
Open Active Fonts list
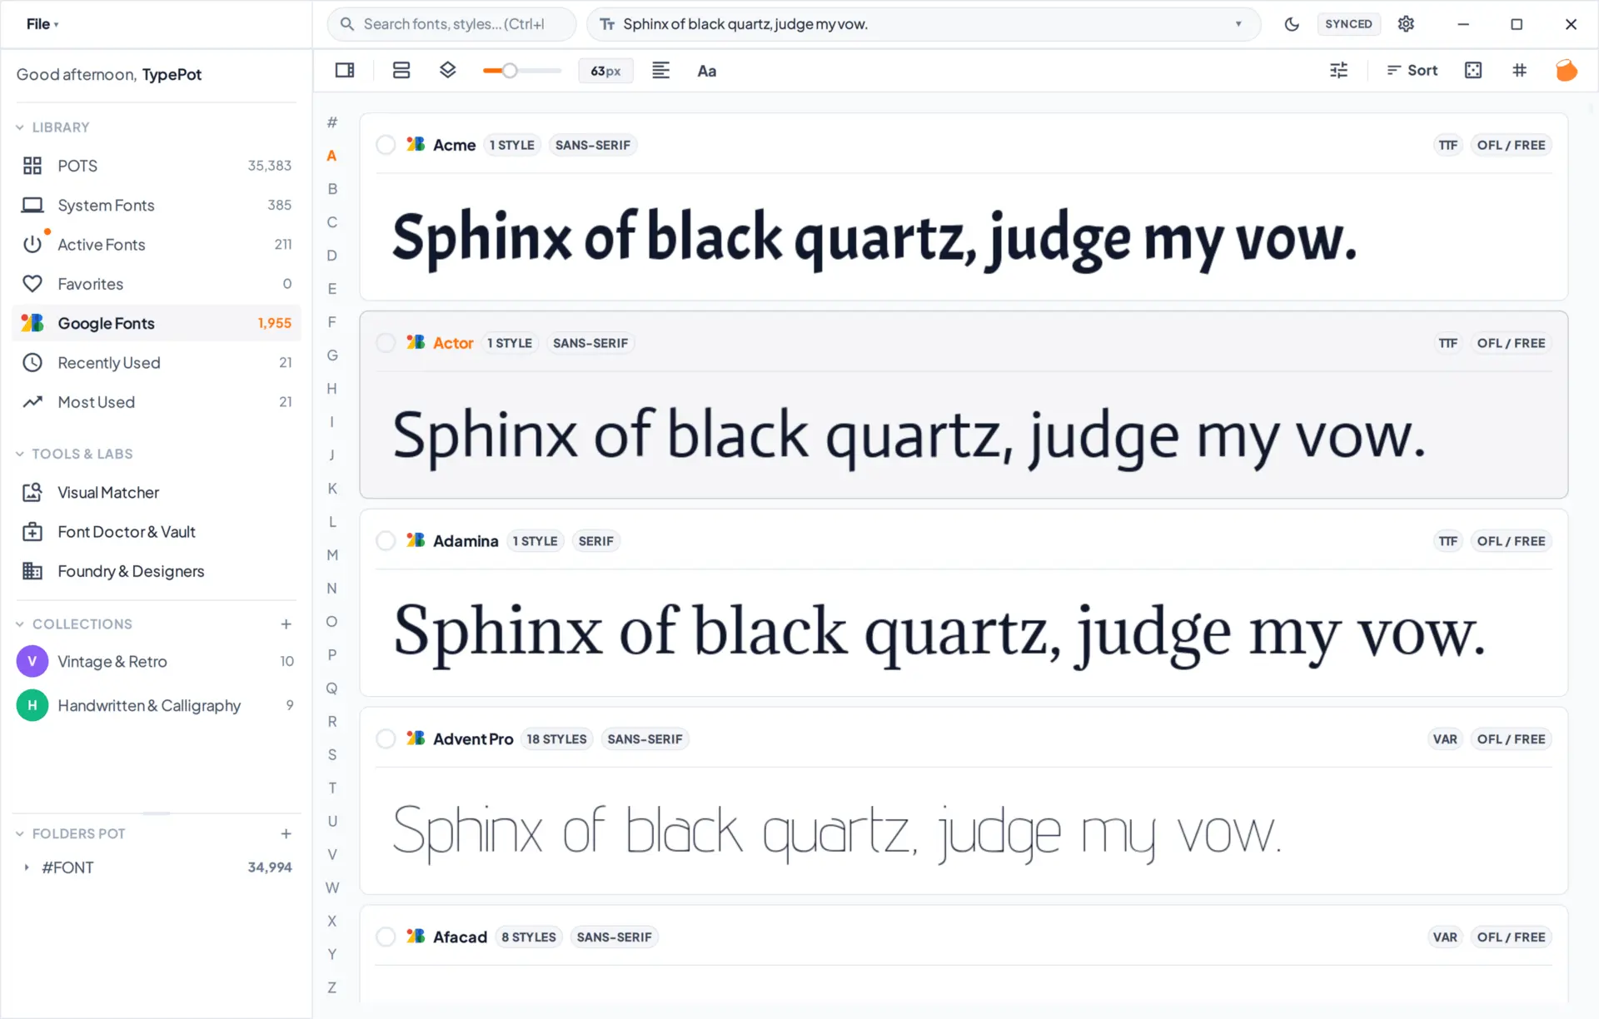coord(157,245)
